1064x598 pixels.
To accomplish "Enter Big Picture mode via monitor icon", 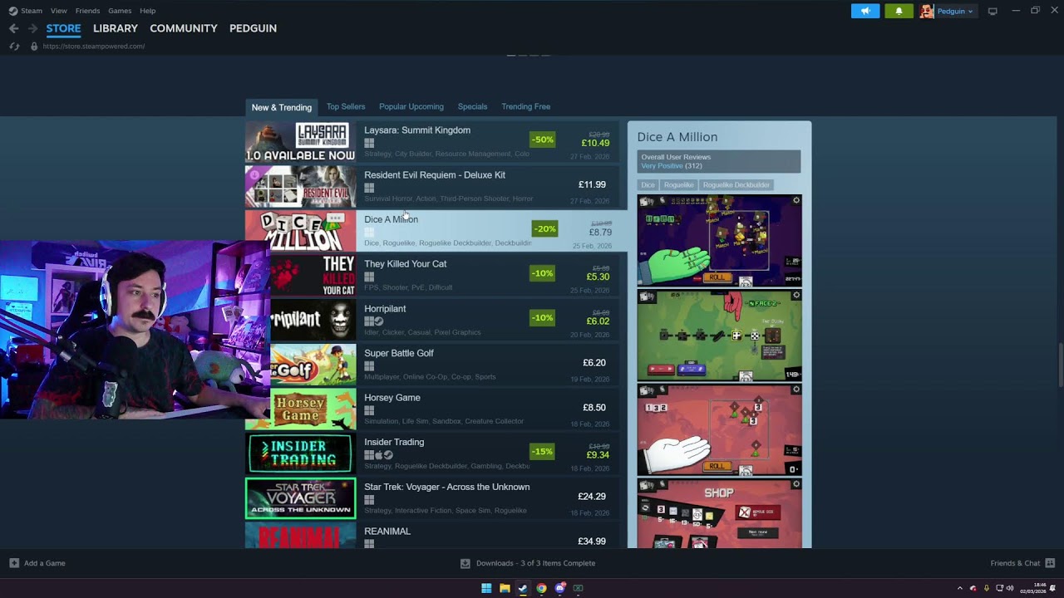I will (993, 11).
